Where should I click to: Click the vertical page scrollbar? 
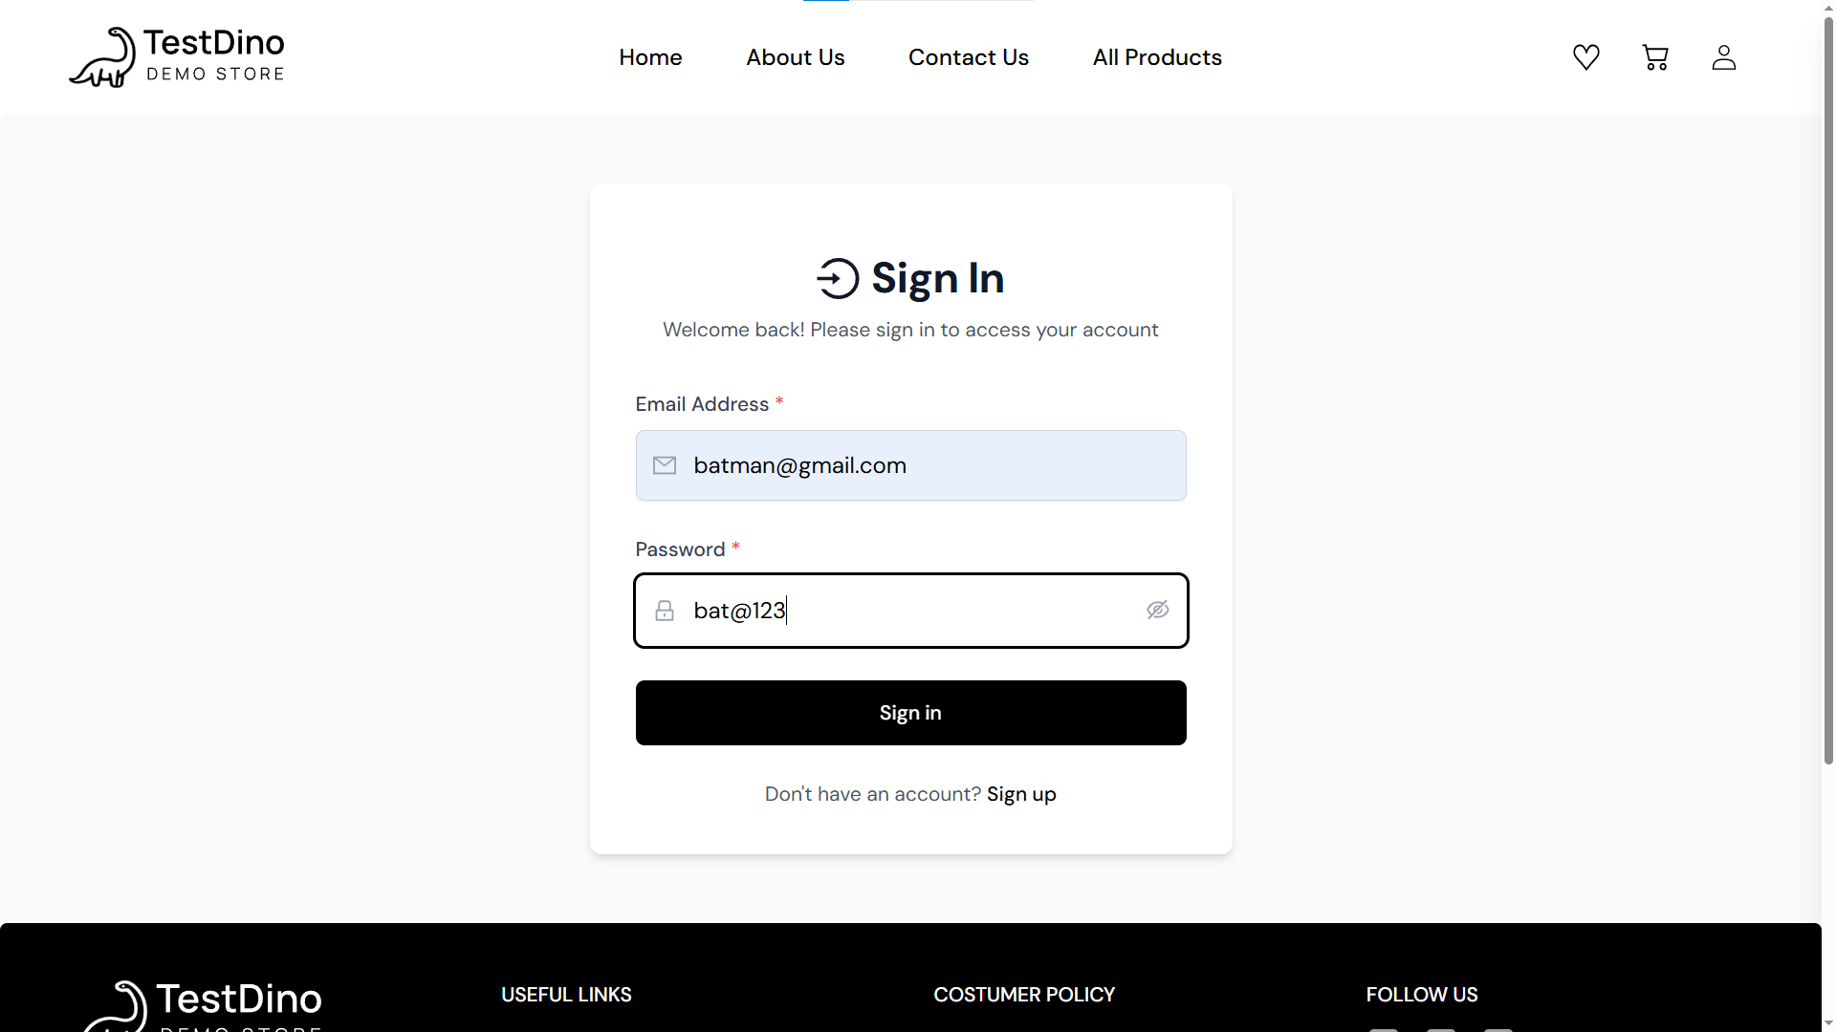pyautogui.click(x=1828, y=382)
